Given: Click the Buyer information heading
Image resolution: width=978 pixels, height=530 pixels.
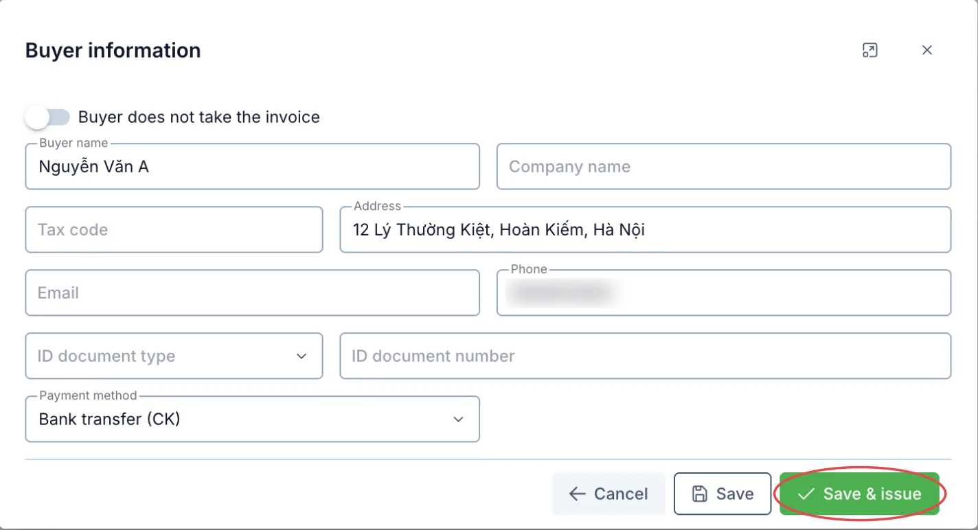Looking at the screenshot, I should [x=113, y=50].
